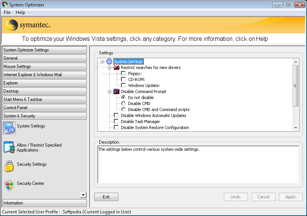The width and height of the screenshot is (307, 216).
Task: Click inside the Description text box
Action: click(198, 164)
